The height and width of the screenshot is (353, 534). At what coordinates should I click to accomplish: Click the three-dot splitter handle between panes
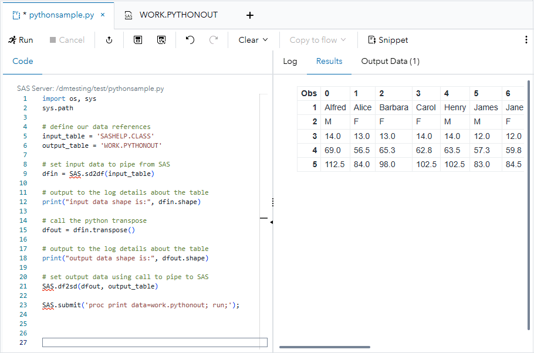pyautogui.click(x=273, y=202)
